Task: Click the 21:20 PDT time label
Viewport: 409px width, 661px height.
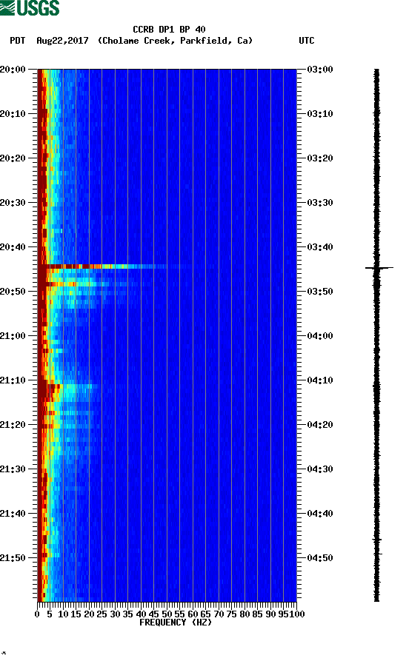Action: click(13, 425)
